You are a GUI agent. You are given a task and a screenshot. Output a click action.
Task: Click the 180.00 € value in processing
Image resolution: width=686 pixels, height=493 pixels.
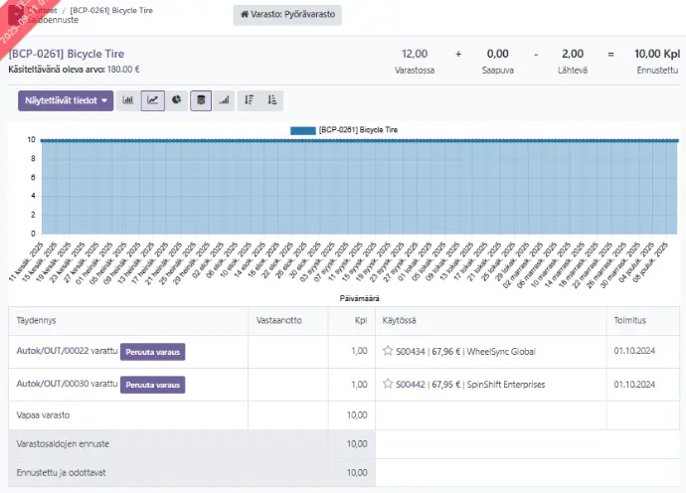pos(123,70)
